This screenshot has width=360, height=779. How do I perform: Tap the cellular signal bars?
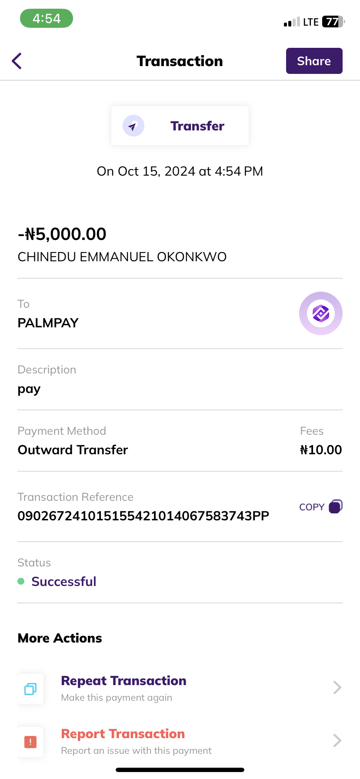pyautogui.click(x=292, y=22)
